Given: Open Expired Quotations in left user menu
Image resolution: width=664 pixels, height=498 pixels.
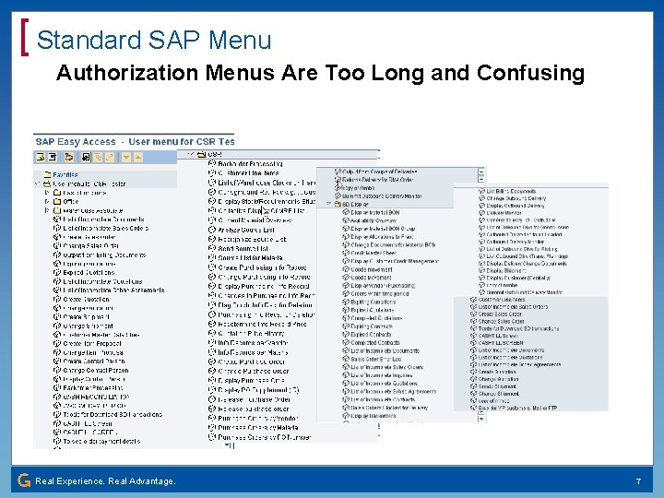Looking at the screenshot, I should point(89,272).
